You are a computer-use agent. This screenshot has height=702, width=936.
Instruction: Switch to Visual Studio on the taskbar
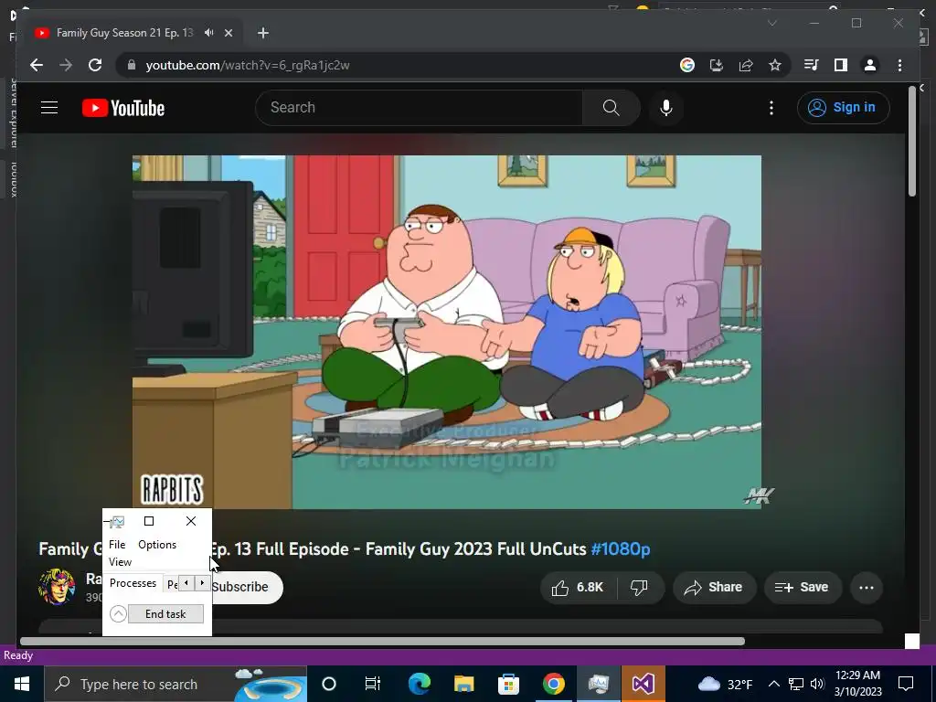coord(643,684)
